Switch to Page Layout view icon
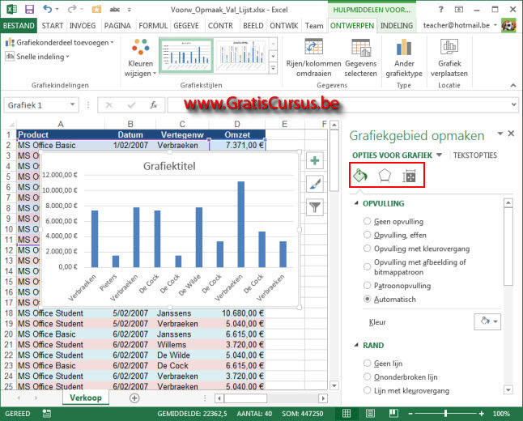Screen dimensions: 523x421 pyautogui.click(x=370, y=414)
